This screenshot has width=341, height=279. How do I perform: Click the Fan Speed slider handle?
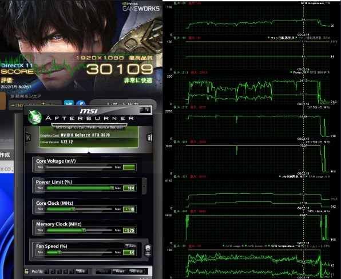[60, 252]
